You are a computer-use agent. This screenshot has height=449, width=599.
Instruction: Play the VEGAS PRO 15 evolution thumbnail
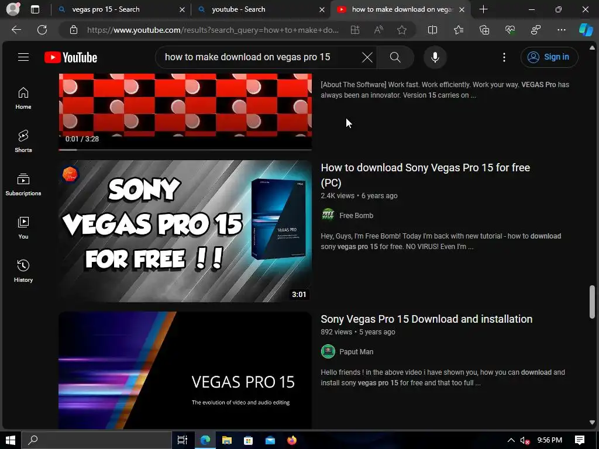(x=185, y=370)
